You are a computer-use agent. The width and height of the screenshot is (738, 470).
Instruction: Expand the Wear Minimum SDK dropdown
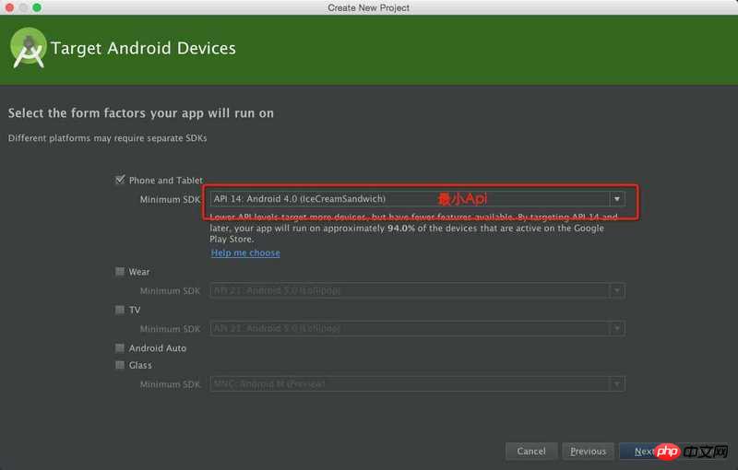tap(616, 291)
